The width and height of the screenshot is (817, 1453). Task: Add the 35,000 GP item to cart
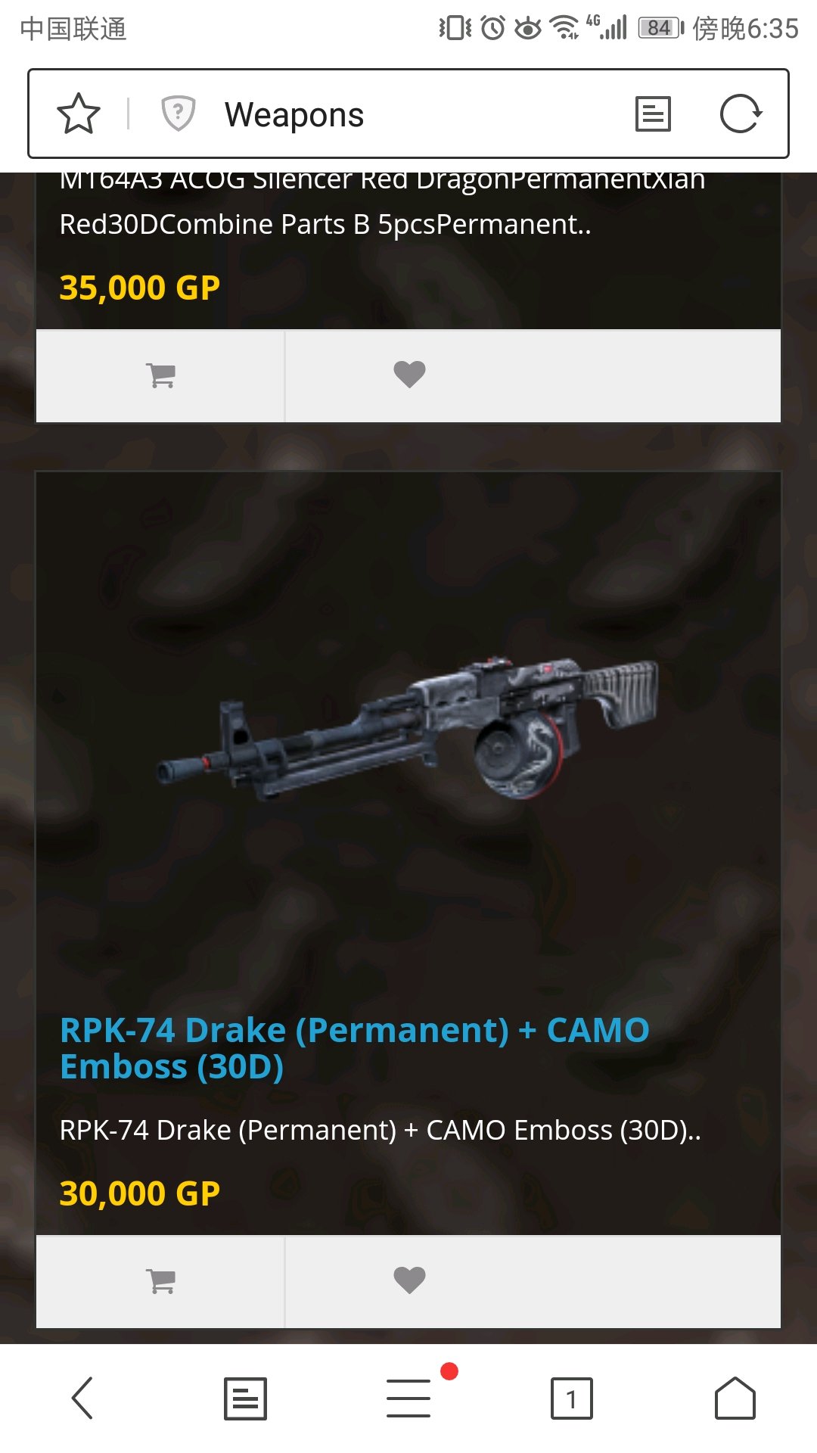click(160, 375)
